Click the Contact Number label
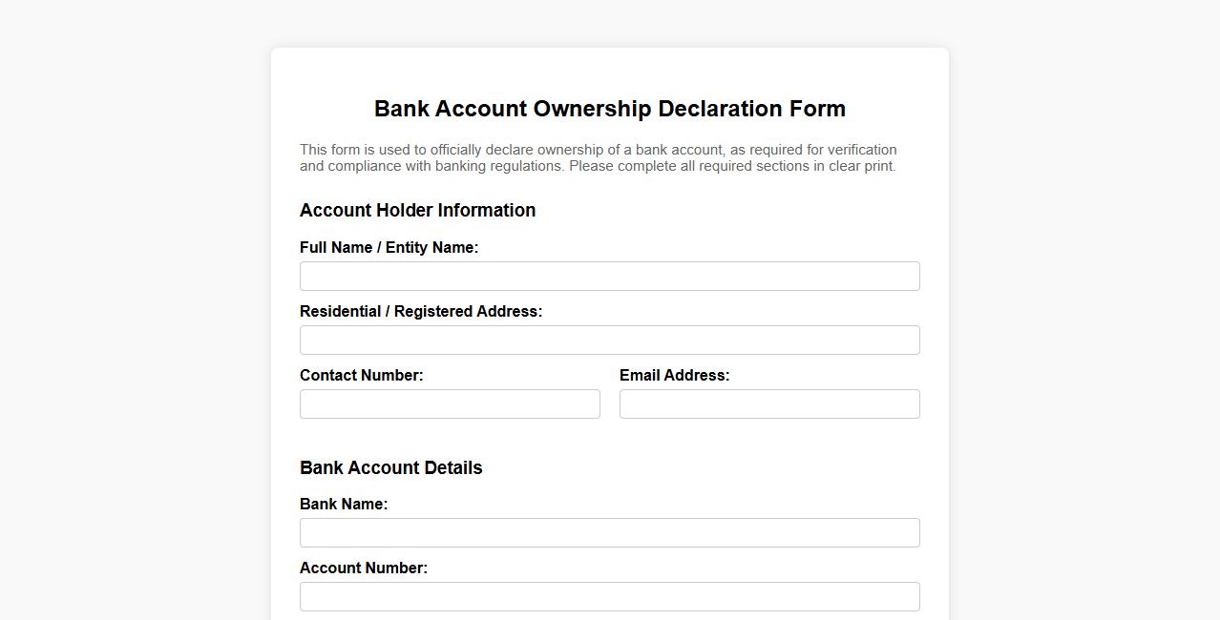Screen dimensions: 1220x620 361,375
